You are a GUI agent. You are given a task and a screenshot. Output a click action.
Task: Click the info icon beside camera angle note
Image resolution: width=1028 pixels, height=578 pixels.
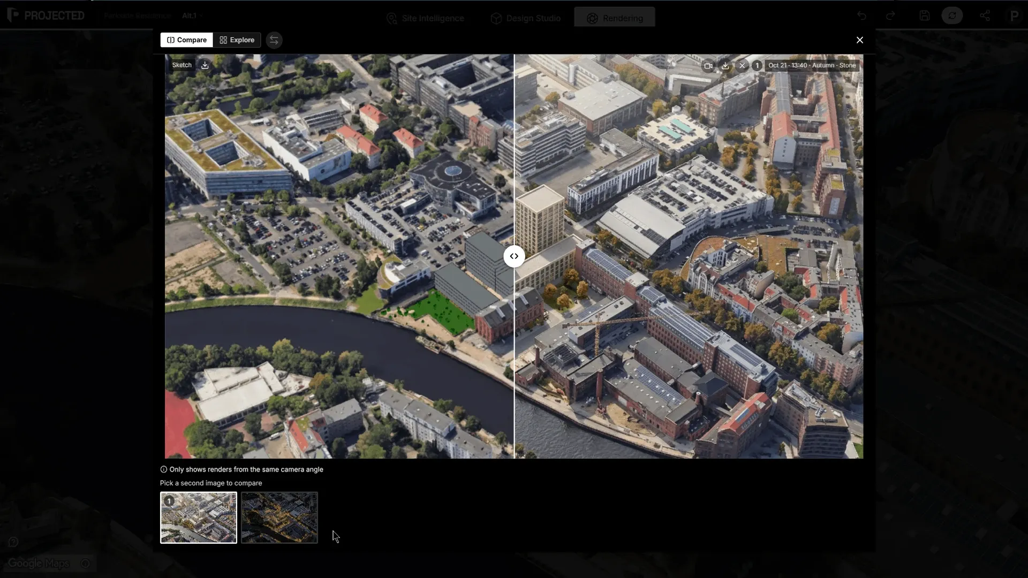[164, 469]
